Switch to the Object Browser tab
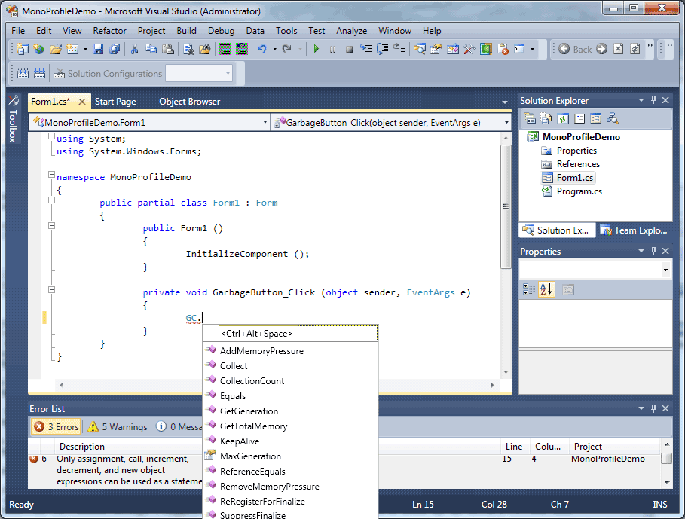Image resolution: width=685 pixels, height=519 pixels. [189, 102]
